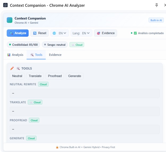Click the PROOFREAD section label

pyautogui.click(x=18, y=120)
